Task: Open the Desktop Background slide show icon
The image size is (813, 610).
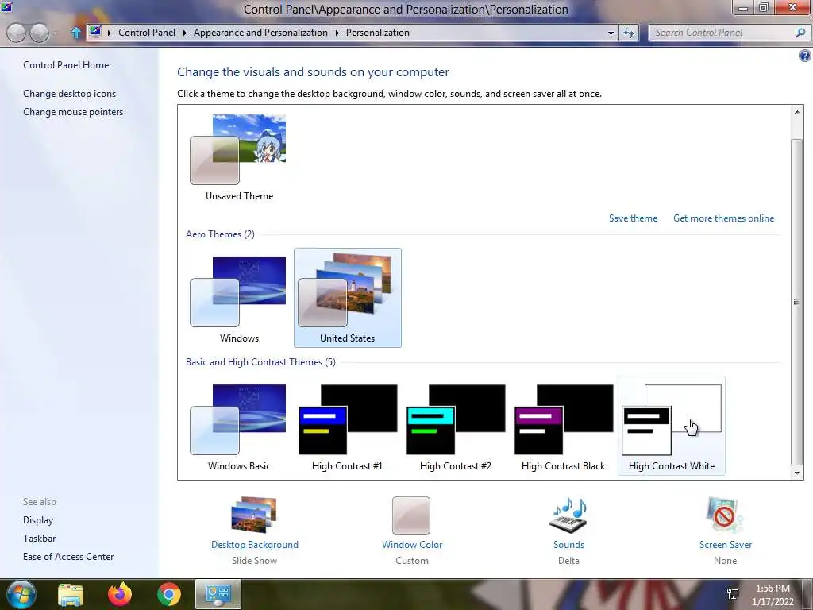Action: tap(254, 515)
